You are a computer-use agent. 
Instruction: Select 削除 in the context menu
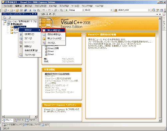30,46
